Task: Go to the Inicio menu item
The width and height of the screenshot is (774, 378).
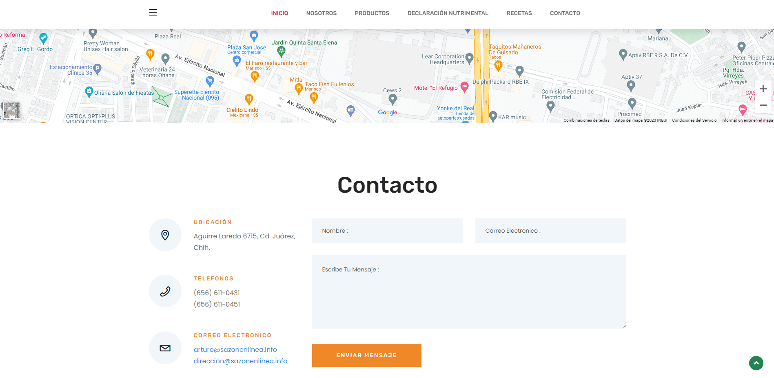Action: (x=279, y=13)
